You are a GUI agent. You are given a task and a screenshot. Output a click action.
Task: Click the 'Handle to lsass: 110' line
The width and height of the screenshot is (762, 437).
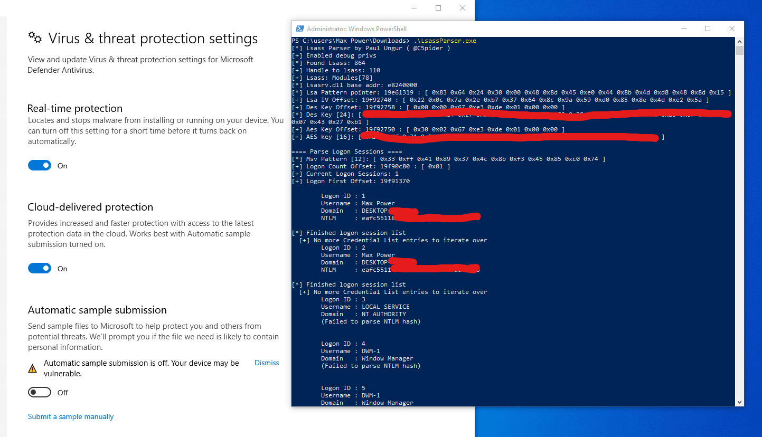click(336, 70)
